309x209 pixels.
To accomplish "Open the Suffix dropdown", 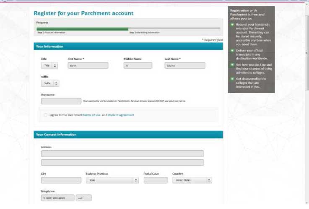I will pyautogui.click(x=50, y=83).
